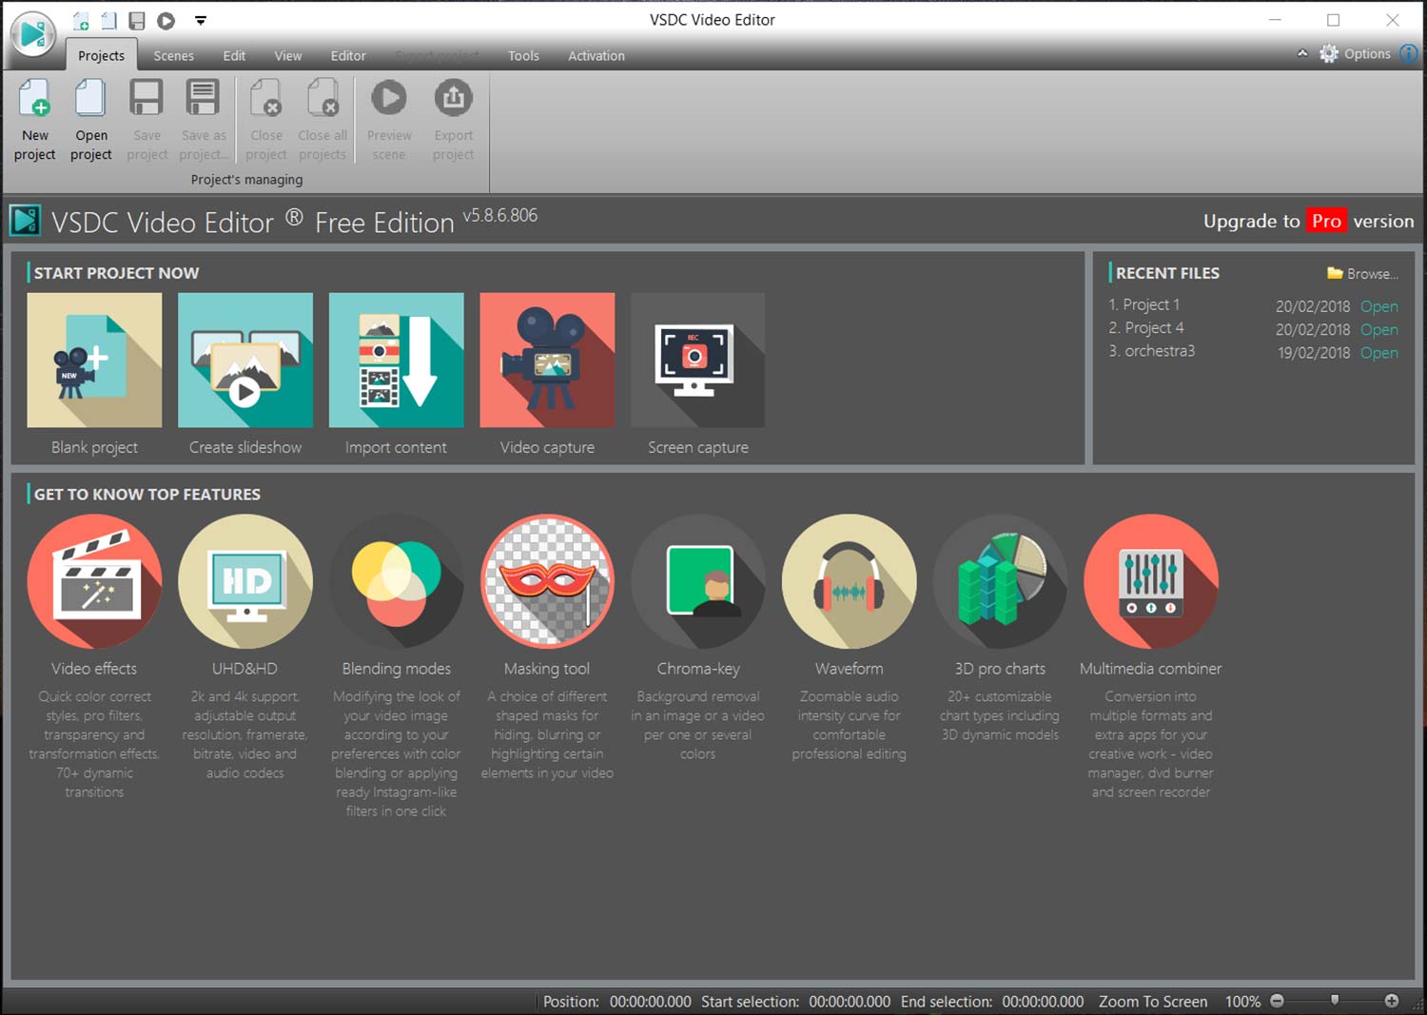Viewport: 1427px width, 1015px height.
Task: Open an existing project via Open project icon
Action: point(90,120)
